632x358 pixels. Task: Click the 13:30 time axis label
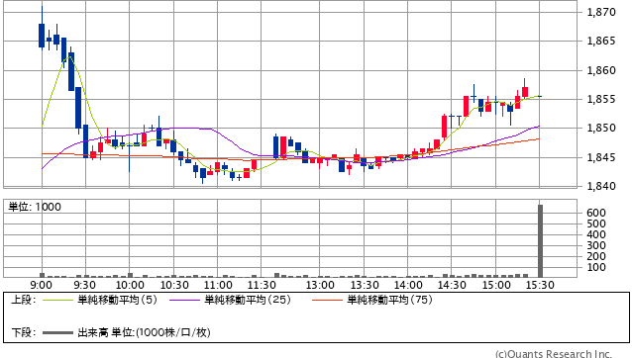(x=365, y=285)
